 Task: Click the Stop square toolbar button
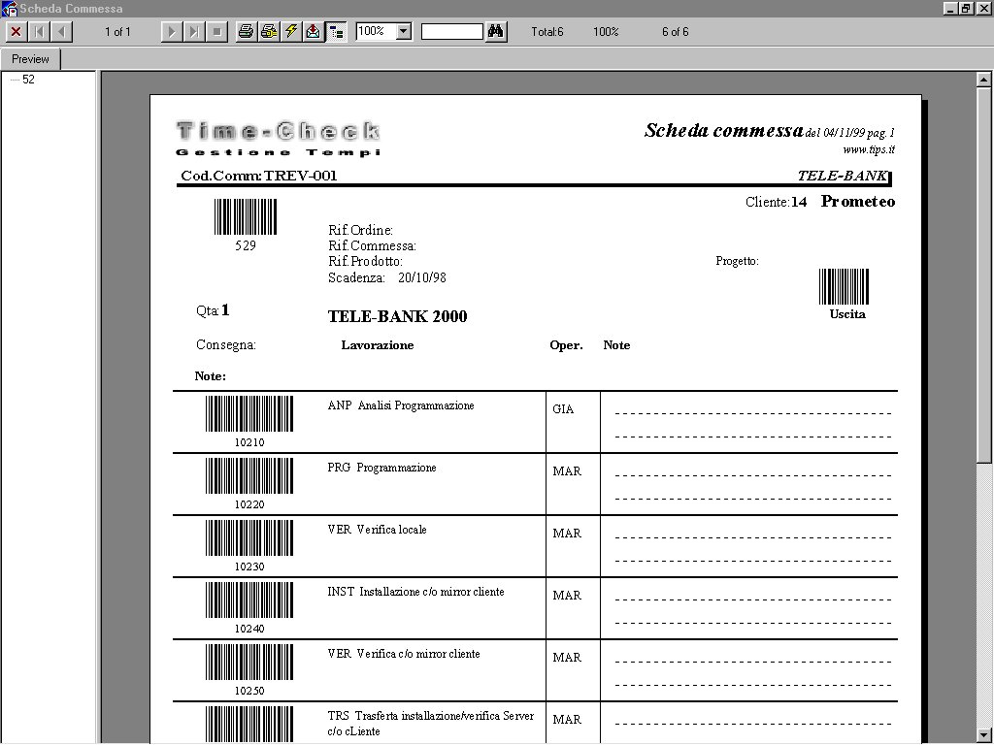(216, 31)
